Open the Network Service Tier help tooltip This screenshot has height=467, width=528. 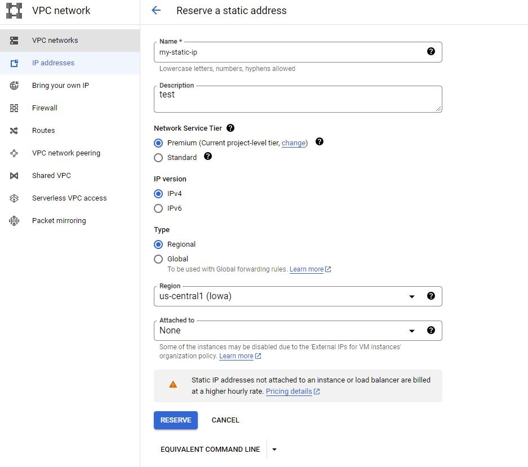click(230, 128)
